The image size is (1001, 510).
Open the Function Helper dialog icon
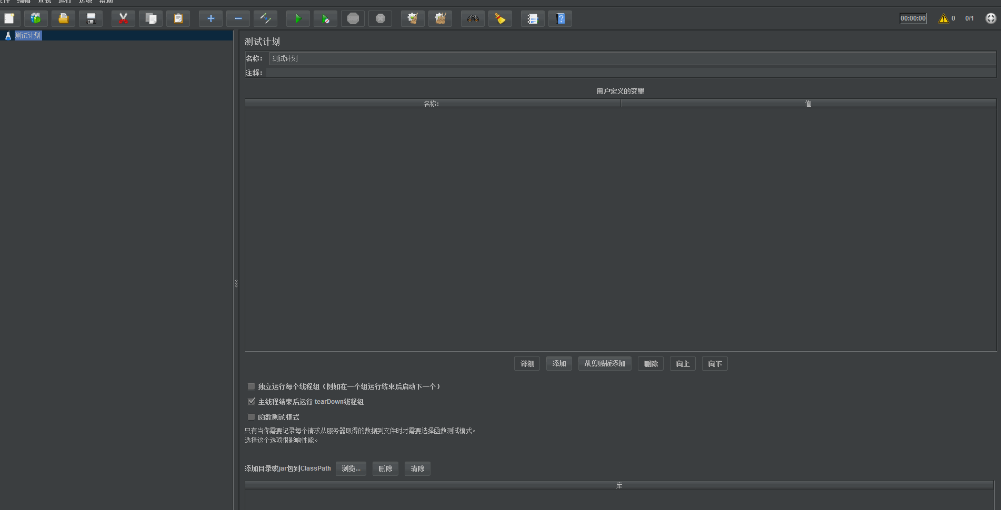[x=533, y=19]
